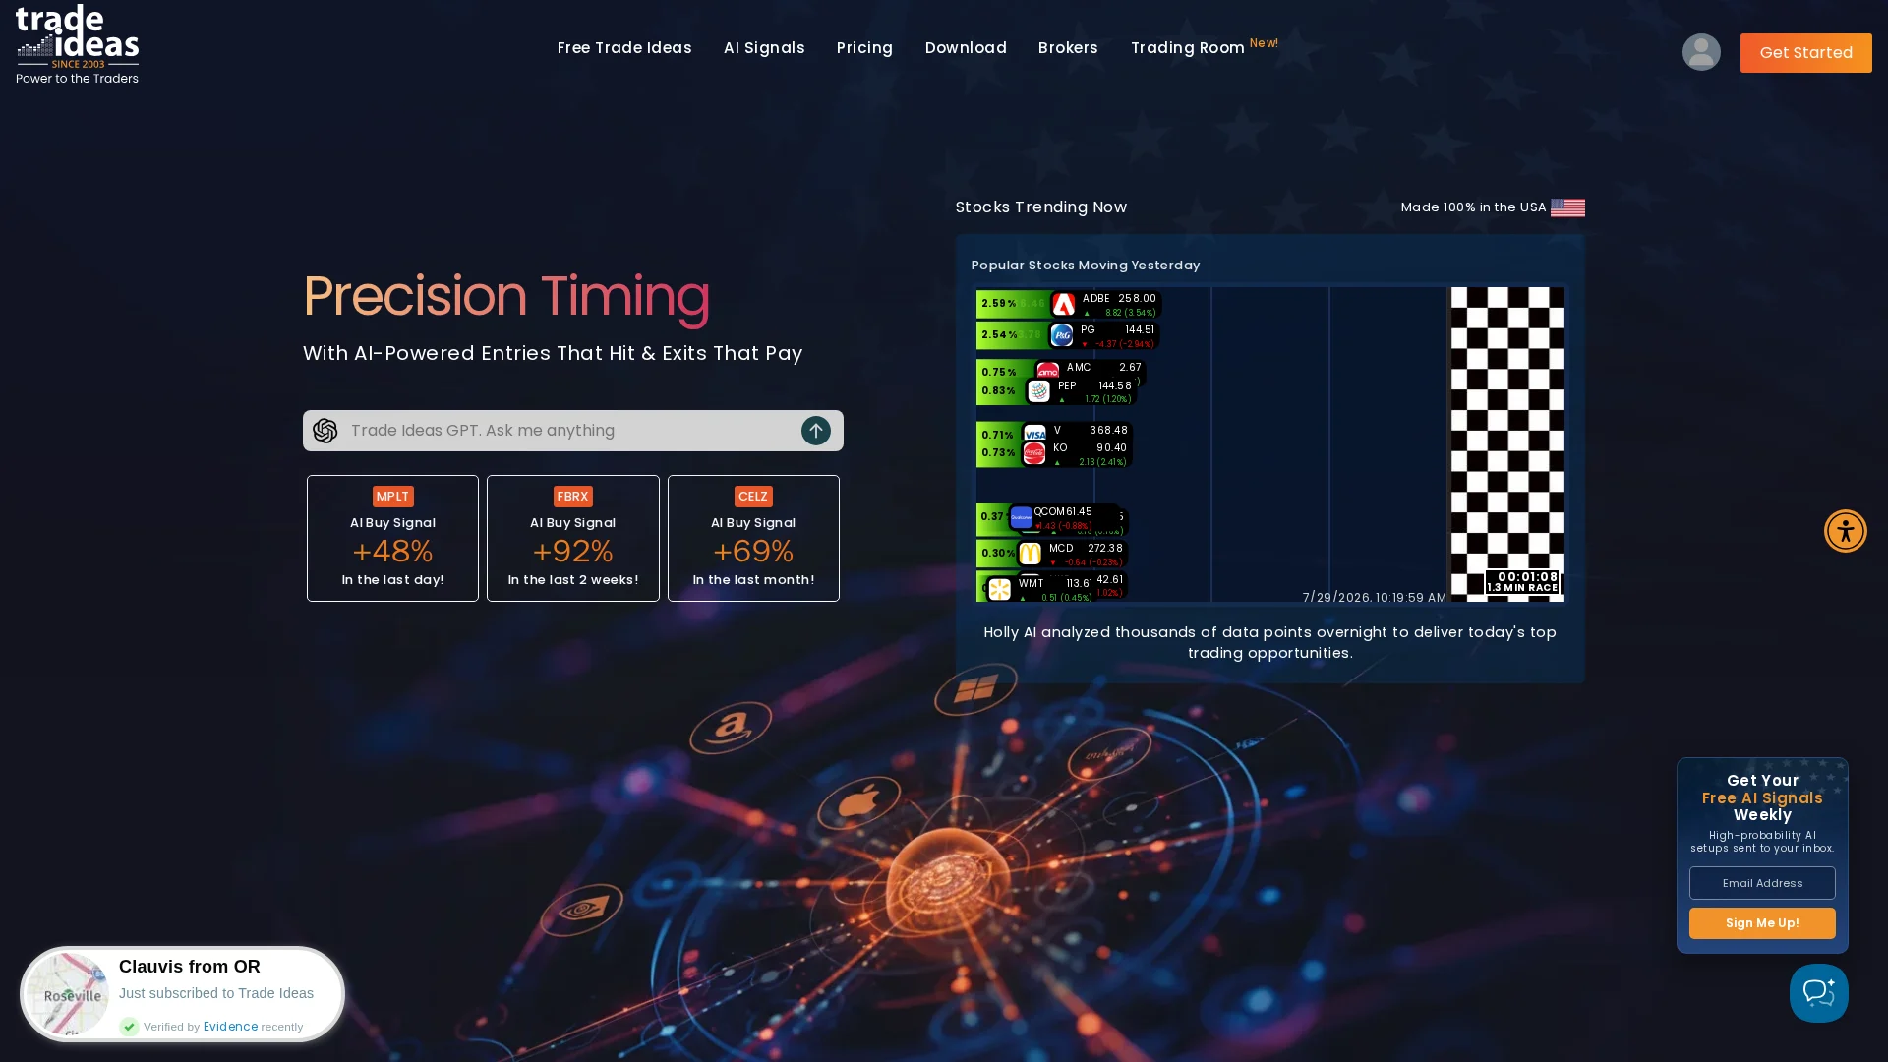
Task: Go to the Pricing page
Action: [864, 48]
